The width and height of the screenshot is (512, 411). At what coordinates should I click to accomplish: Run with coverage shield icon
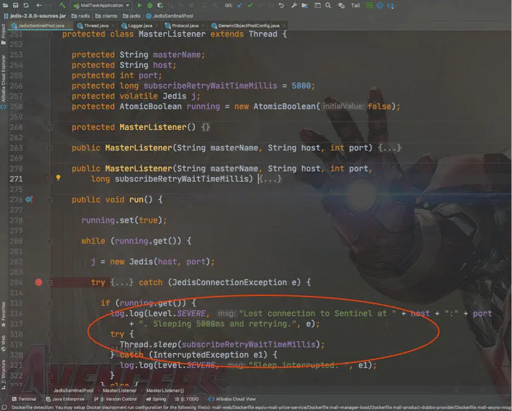click(160, 5)
